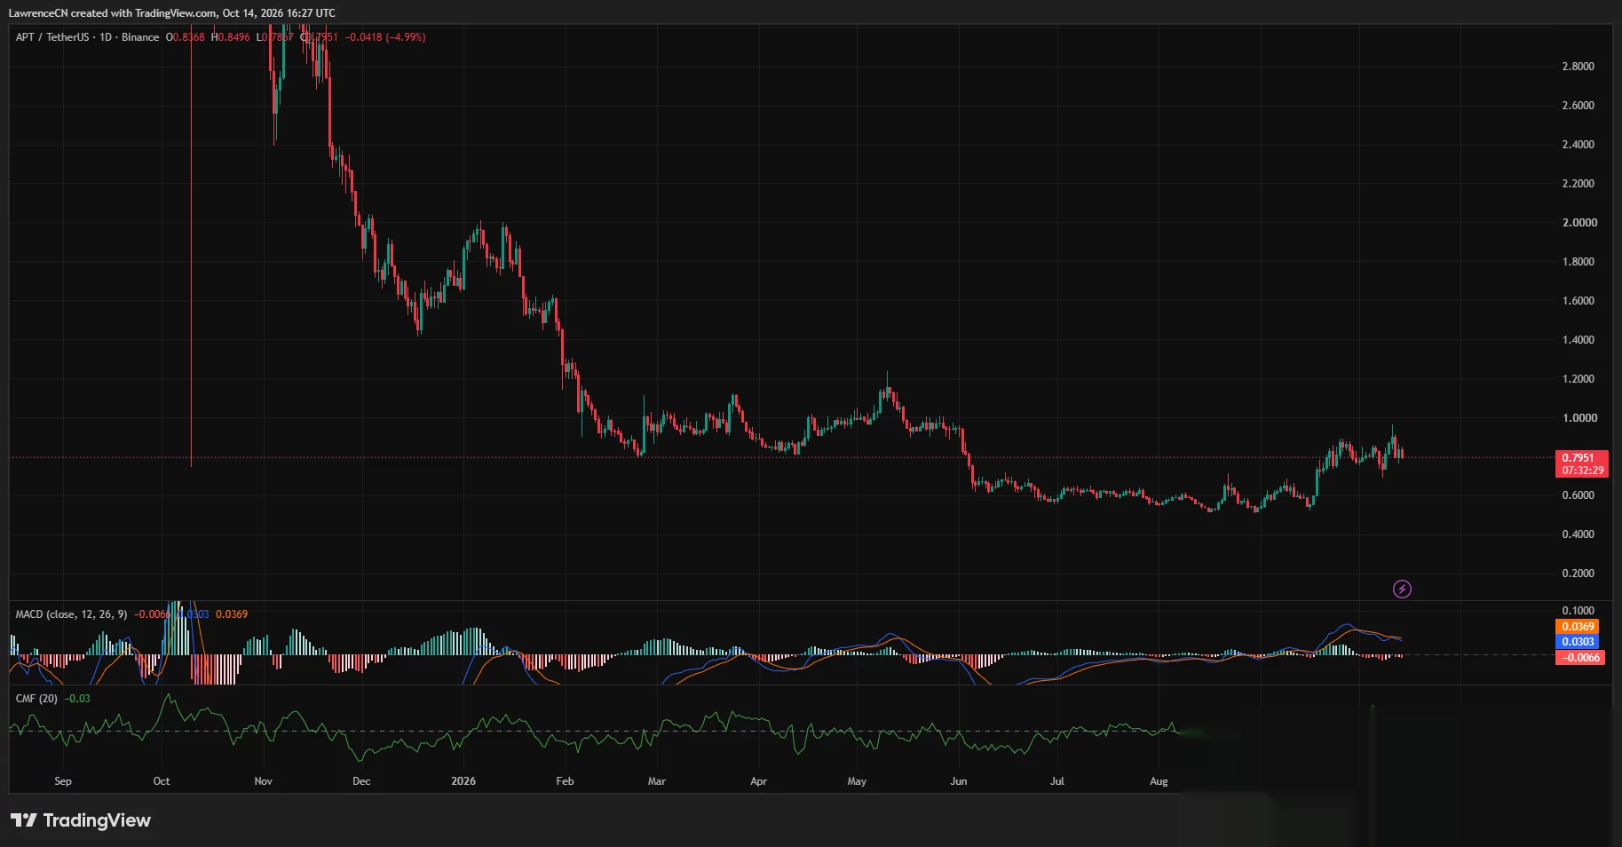This screenshot has width=1622, height=847.
Task: Click the 0.6000 price axis label
Action: tap(1578, 495)
